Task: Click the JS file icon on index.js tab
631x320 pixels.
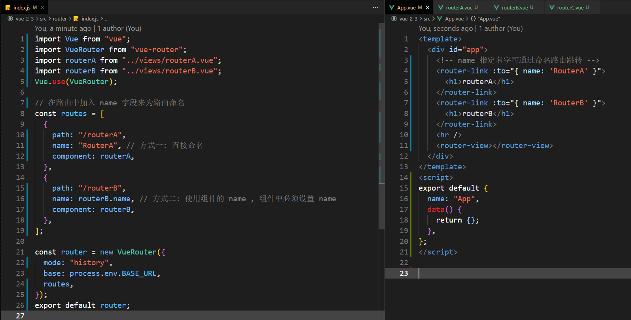Action: (x=8, y=7)
